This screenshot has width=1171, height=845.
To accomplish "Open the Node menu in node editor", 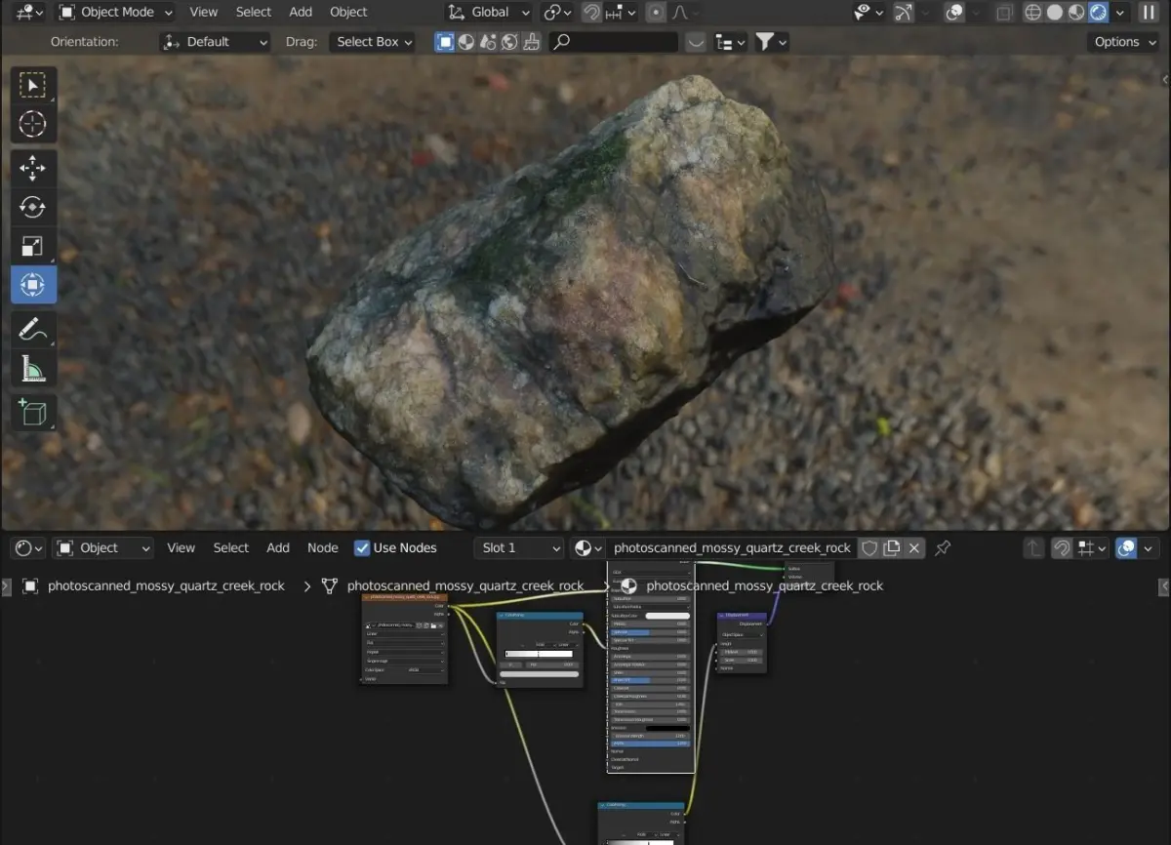I will click(x=322, y=548).
